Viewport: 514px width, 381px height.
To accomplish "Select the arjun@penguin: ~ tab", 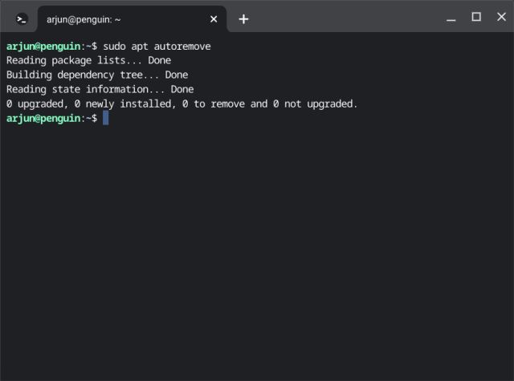I will [x=120, y=18].
